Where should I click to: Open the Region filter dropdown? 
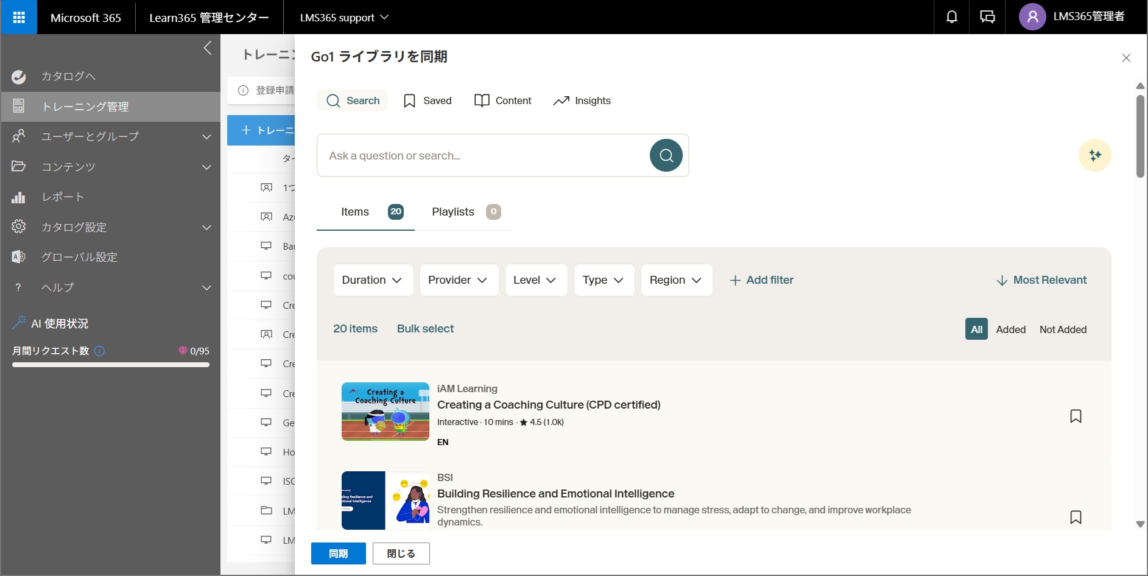click(677, 280)
